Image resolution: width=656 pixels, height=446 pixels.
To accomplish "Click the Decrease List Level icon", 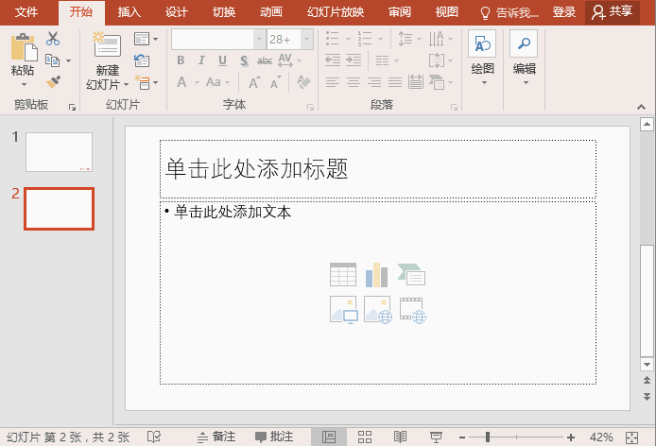I will [333, 60].
